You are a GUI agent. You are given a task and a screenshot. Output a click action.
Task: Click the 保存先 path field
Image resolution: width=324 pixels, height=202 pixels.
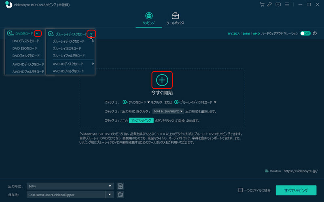click(66, 195)
